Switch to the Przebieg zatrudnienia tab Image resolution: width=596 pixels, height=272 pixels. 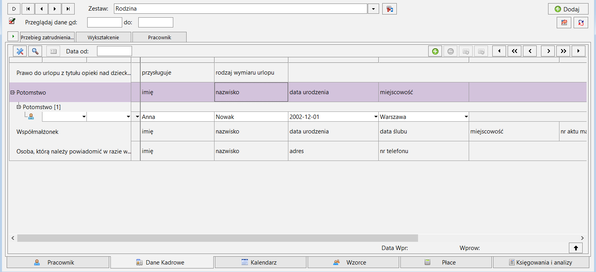[x=48, y=37]
